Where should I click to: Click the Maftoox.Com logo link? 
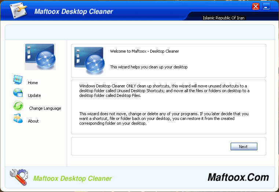238,177
